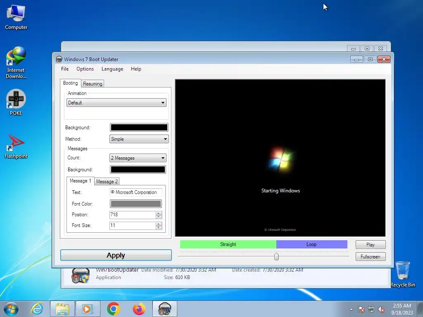Select the Internet Download Manager shortcut
Image resolution: width=423 pixels, height=317 pixels.
[x=16, y=63]
